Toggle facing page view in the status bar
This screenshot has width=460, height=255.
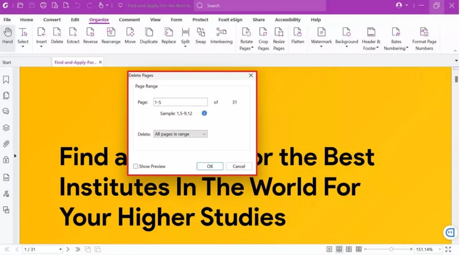tap(349, 249)
